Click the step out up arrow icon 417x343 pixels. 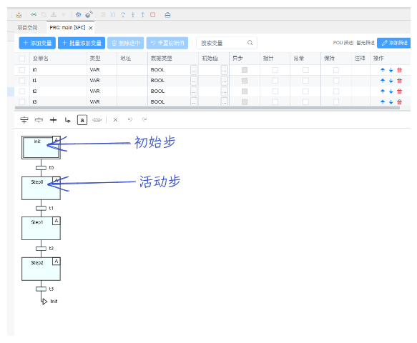143,15
